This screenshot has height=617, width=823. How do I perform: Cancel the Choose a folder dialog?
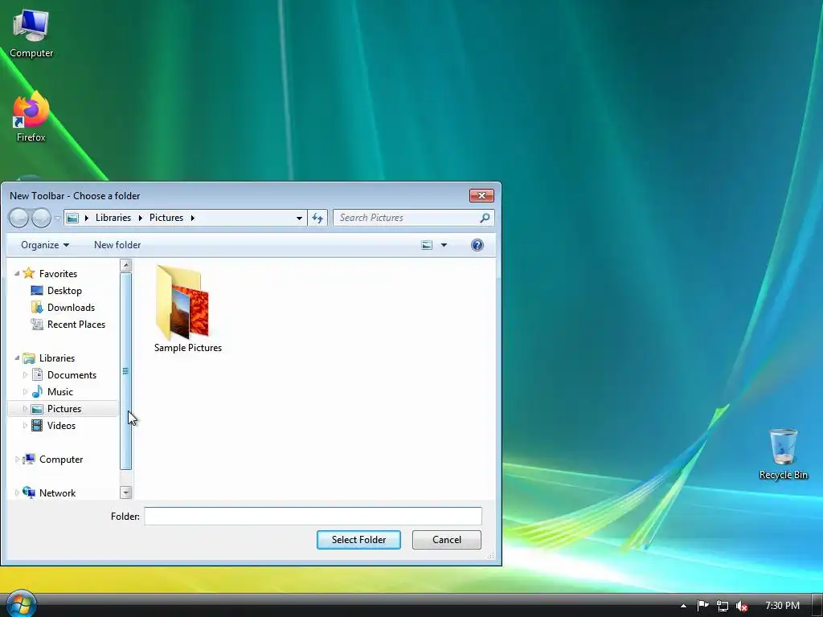coord(447,540)
